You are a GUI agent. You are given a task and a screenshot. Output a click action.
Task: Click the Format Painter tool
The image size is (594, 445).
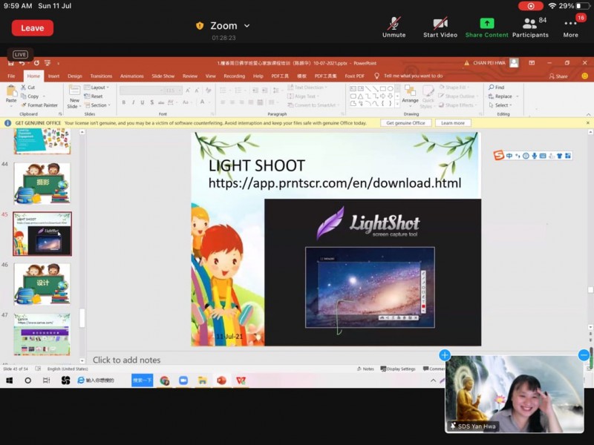[42, 105]
